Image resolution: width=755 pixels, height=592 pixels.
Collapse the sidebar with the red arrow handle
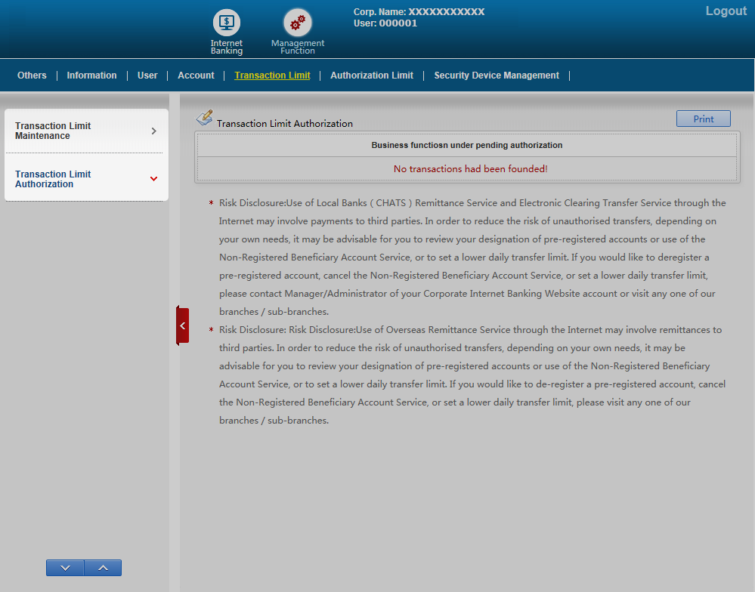[182, 325]
